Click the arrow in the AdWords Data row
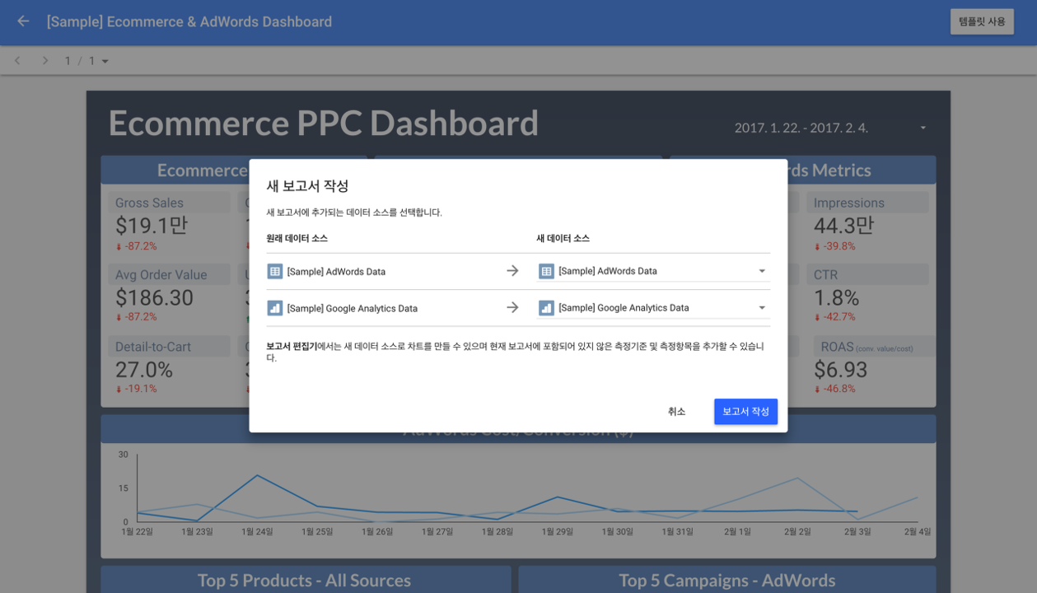 point(512,271)
